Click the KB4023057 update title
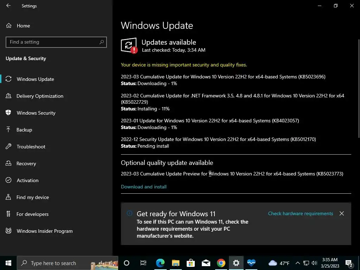The height and width of the screenshot is (270, 360). click(x=210, y=121)
